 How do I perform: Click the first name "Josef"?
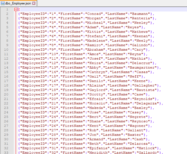(95, 59)
